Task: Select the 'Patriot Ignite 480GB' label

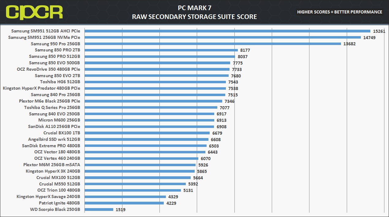Action: coord(59,203)
